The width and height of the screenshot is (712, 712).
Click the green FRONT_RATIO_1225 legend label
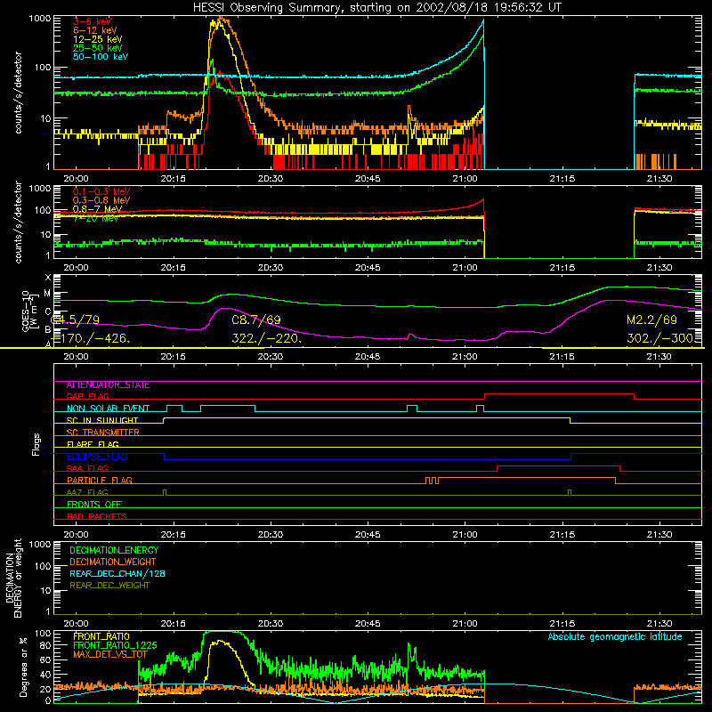pyautogui.click(x=115, y=646)
